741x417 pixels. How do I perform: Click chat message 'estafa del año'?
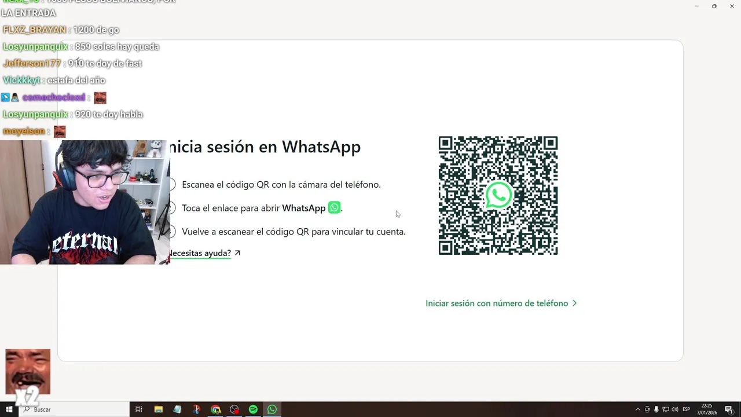76,81
